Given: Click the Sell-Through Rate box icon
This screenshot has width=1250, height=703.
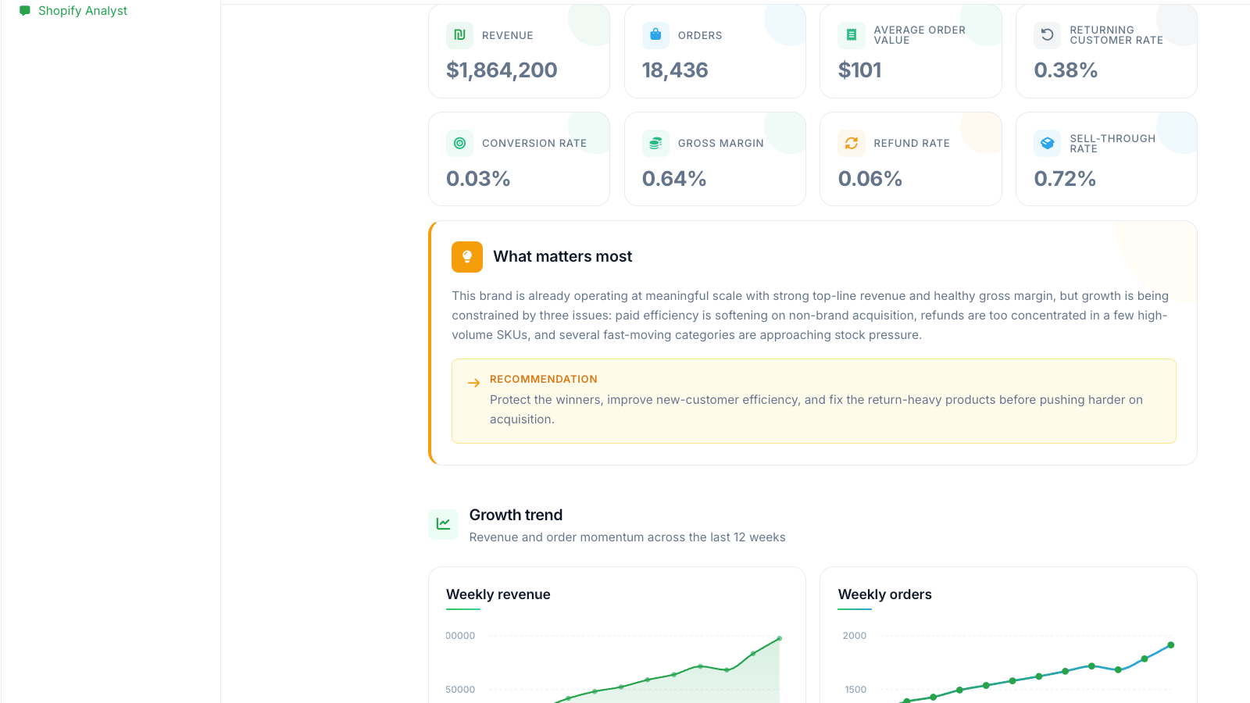Looking at the screenshot, I should click(1048, 143).
